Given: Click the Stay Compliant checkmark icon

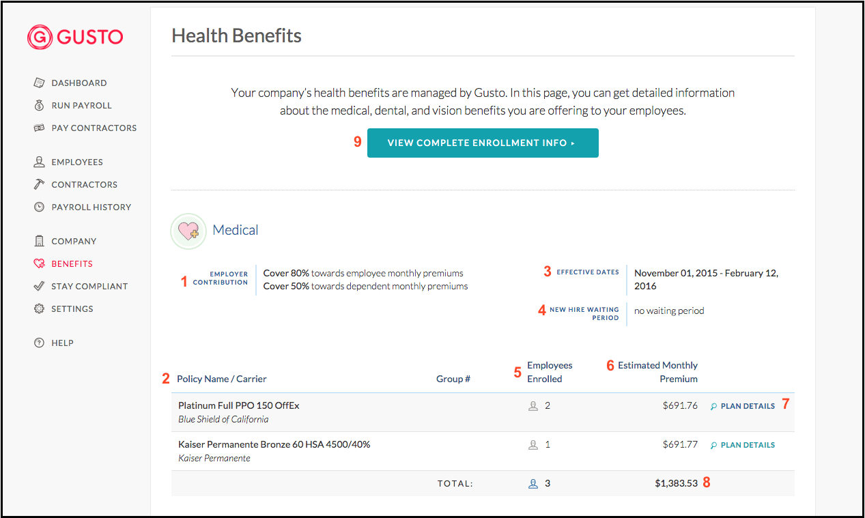Looking at the screenshot, I should 39,286.
